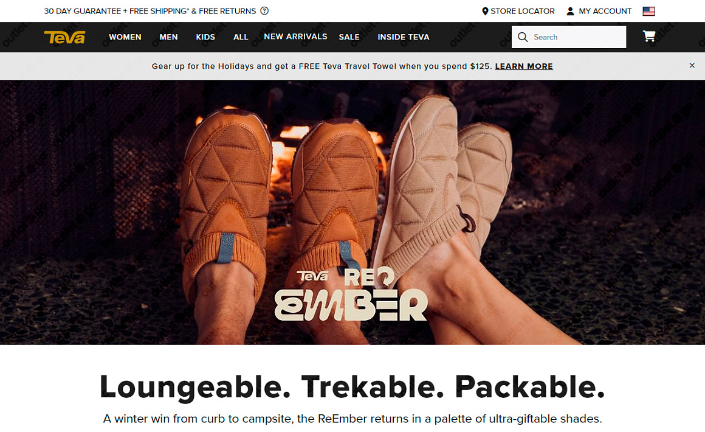
Task: Click the My Account link text
Action: point(605,11)
